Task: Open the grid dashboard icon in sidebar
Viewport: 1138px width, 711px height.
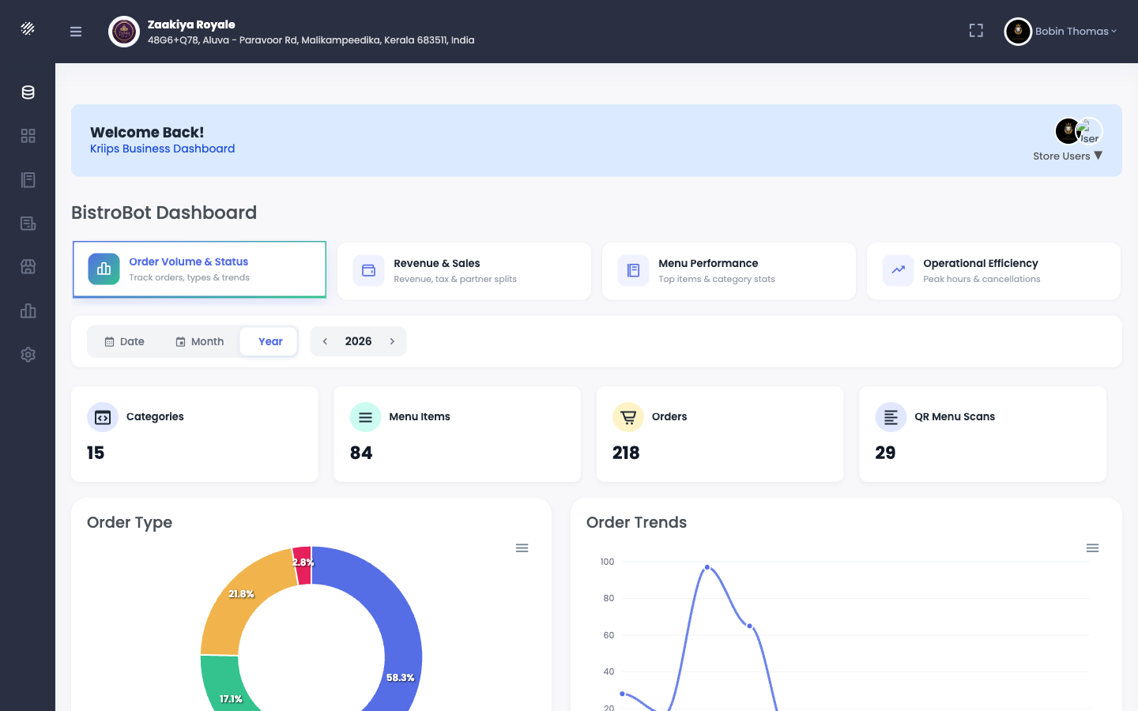Action: click(28, 136)
